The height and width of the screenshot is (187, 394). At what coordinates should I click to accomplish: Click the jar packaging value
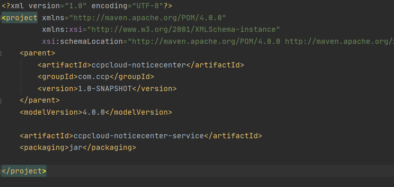coord(76,148)
